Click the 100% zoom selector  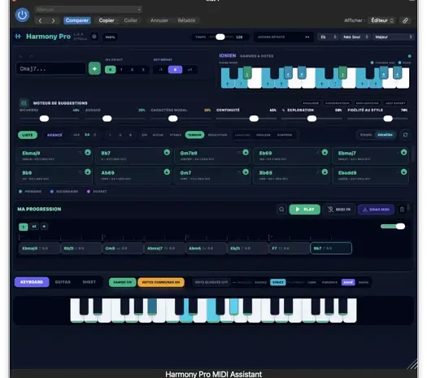coord(110,37)
